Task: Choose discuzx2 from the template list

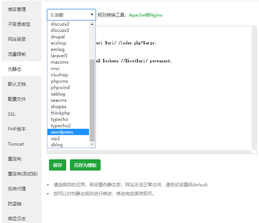Action: click(68, 24)
